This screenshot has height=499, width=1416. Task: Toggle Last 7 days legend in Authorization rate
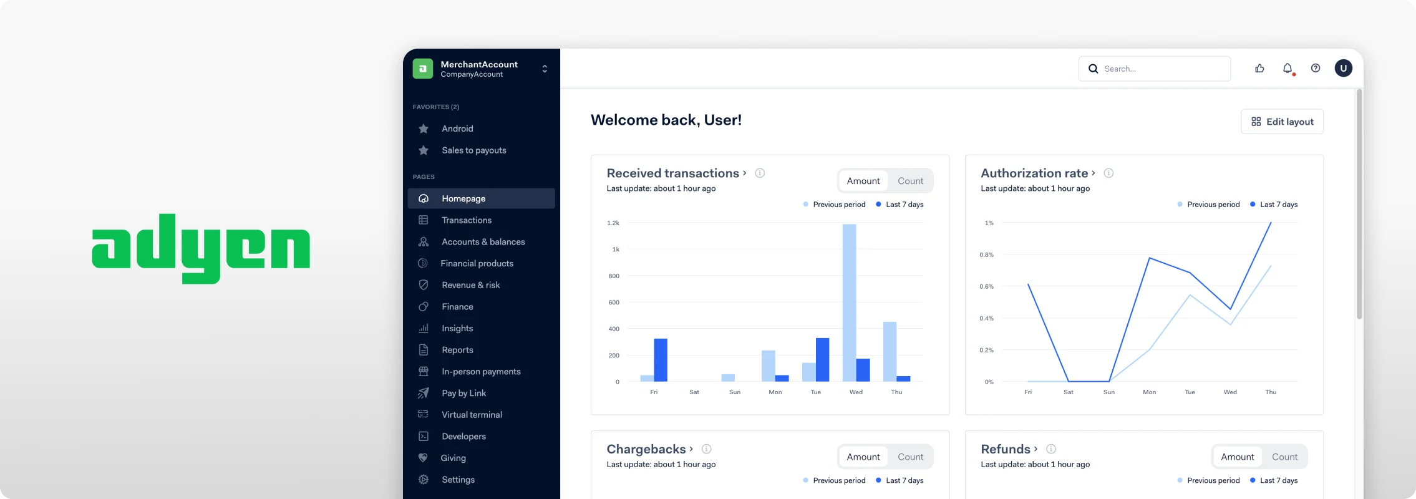[x=1274, y=205]
